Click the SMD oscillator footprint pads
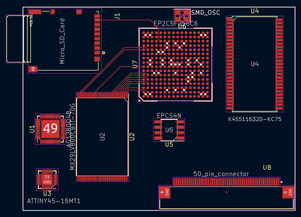The height and width of the screenshot is (217, 301). tap(182, 16)
